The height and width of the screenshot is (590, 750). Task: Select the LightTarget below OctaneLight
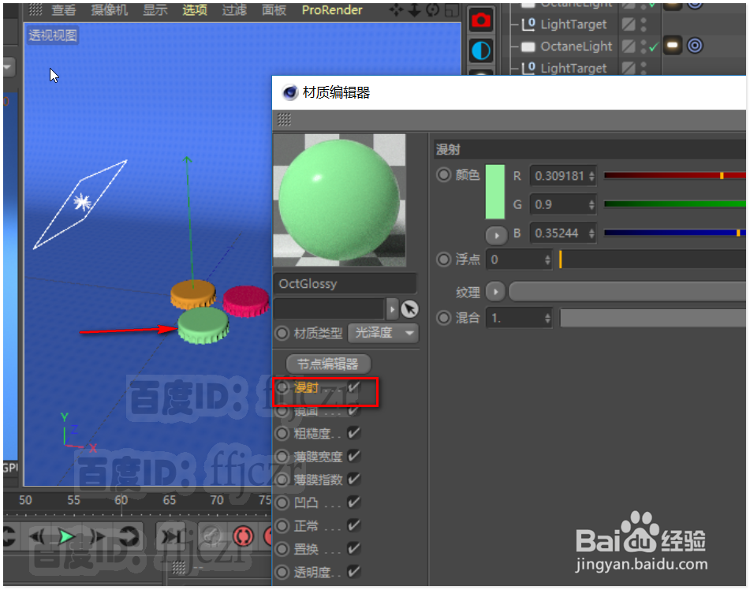coord(573,68)
